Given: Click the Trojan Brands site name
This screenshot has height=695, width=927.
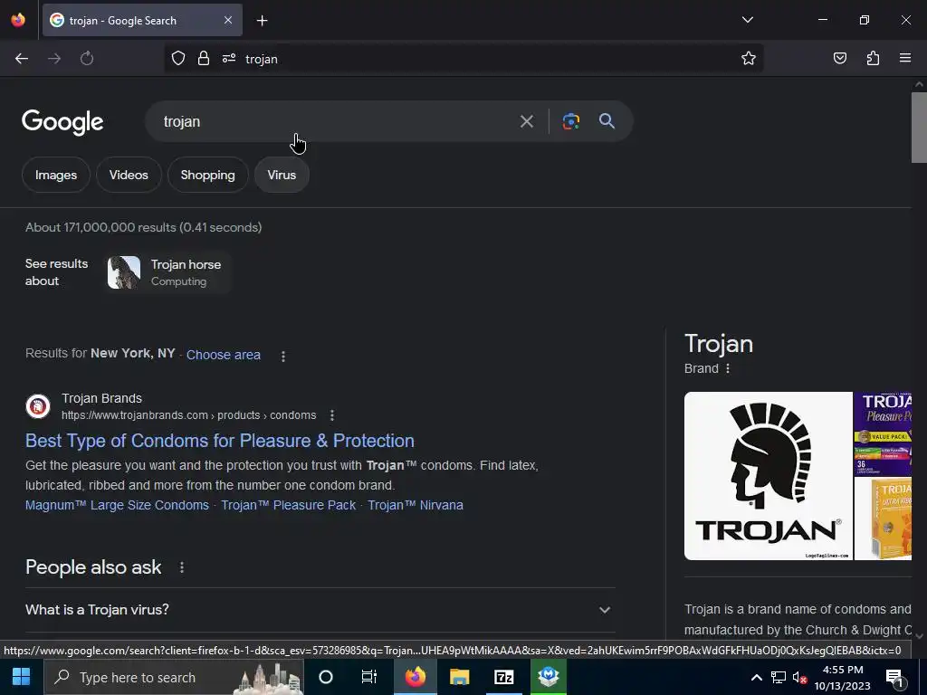Looking at the screenshot, I should [101, 398].
